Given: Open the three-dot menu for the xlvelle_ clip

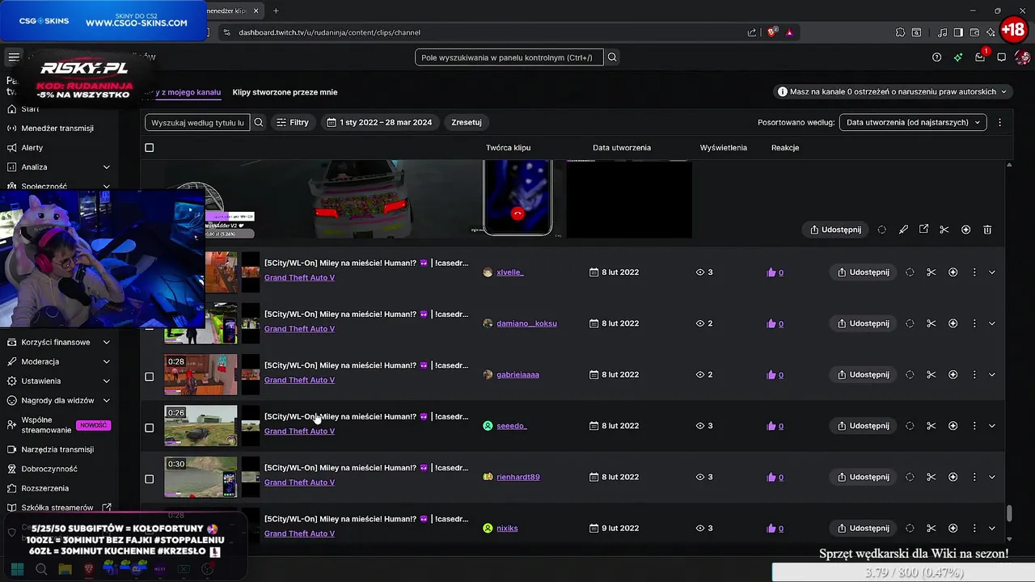Looking at the screenshot, I should point(974,272).
